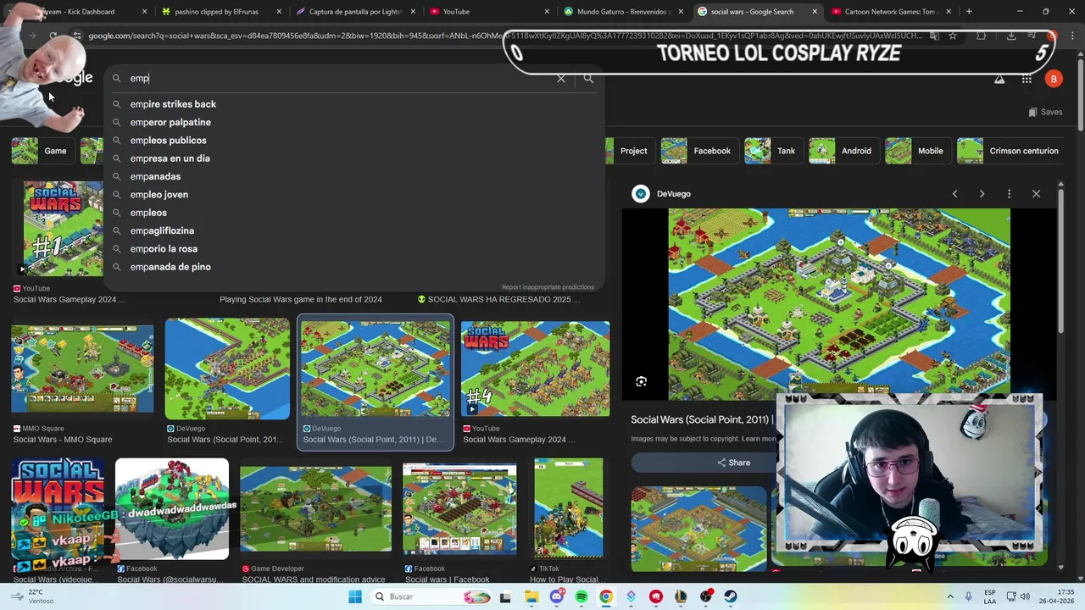This screenshot has width=1085, height=610.
Task: Open TikTok 'How to Play Social' thumbnail
Action: point(569,508)
